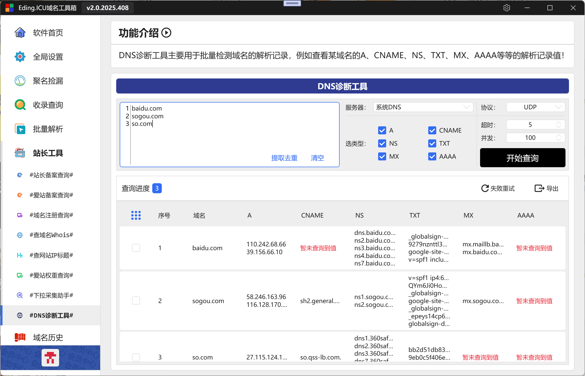Open 域名历史 sidebar item
This screenshot has width=585, height=376.
point(48,337)
